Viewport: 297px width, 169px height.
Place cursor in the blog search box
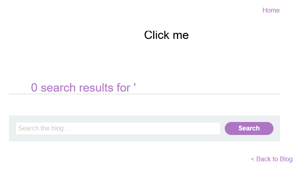coord(118,128)
